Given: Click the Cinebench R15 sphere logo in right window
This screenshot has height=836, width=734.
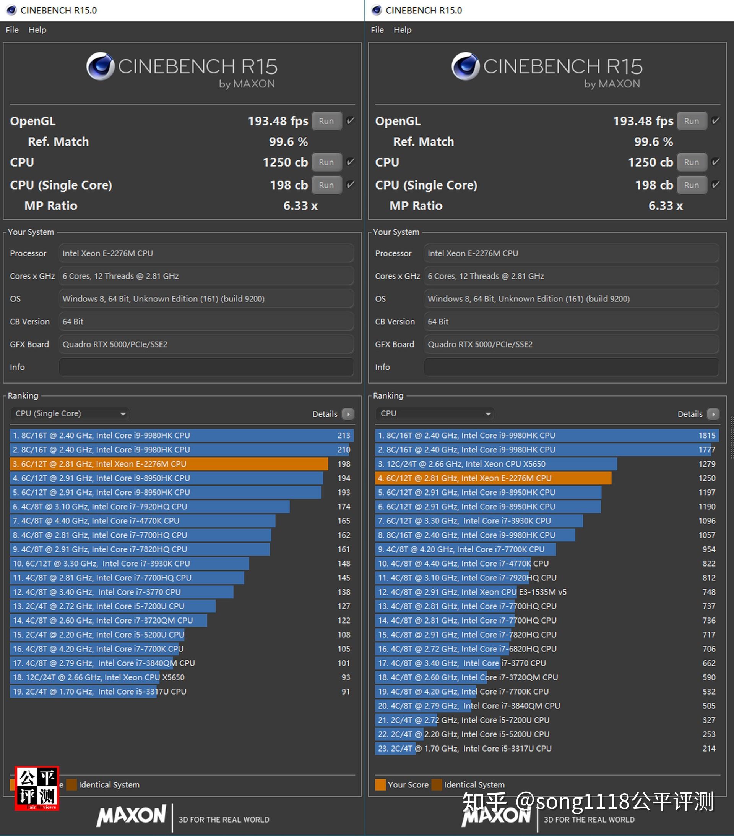Looking at the screenshot, I should (x=465, y=66).
